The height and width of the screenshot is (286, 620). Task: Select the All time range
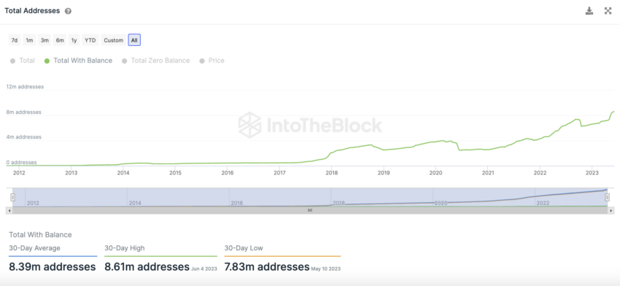(134, 40)
